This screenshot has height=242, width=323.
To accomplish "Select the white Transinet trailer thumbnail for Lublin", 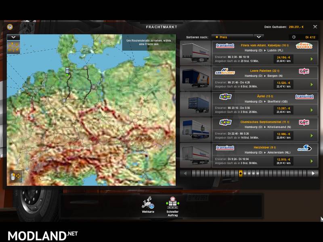I will [195, 53].
